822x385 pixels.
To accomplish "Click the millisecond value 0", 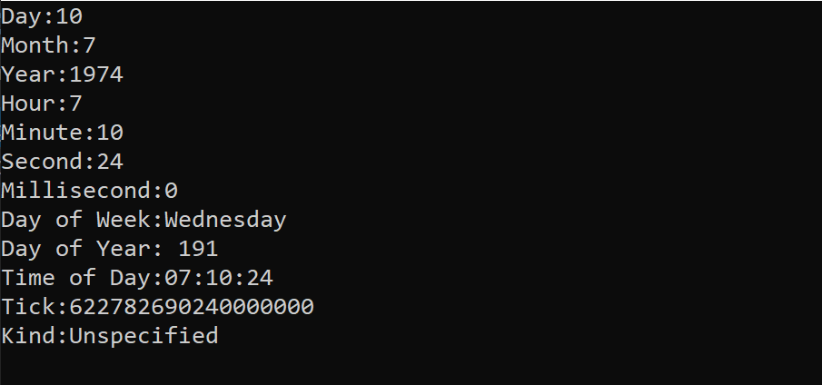I will (172, 191).
